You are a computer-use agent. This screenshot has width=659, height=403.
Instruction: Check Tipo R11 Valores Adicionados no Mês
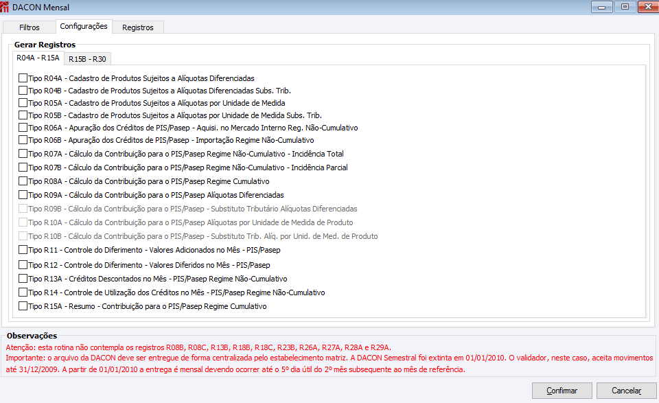click(23, 250)
